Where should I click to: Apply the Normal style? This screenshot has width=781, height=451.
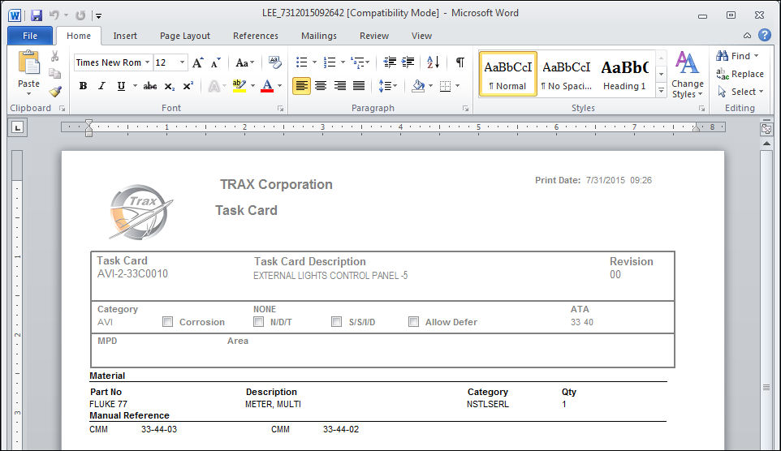[508, 74]
